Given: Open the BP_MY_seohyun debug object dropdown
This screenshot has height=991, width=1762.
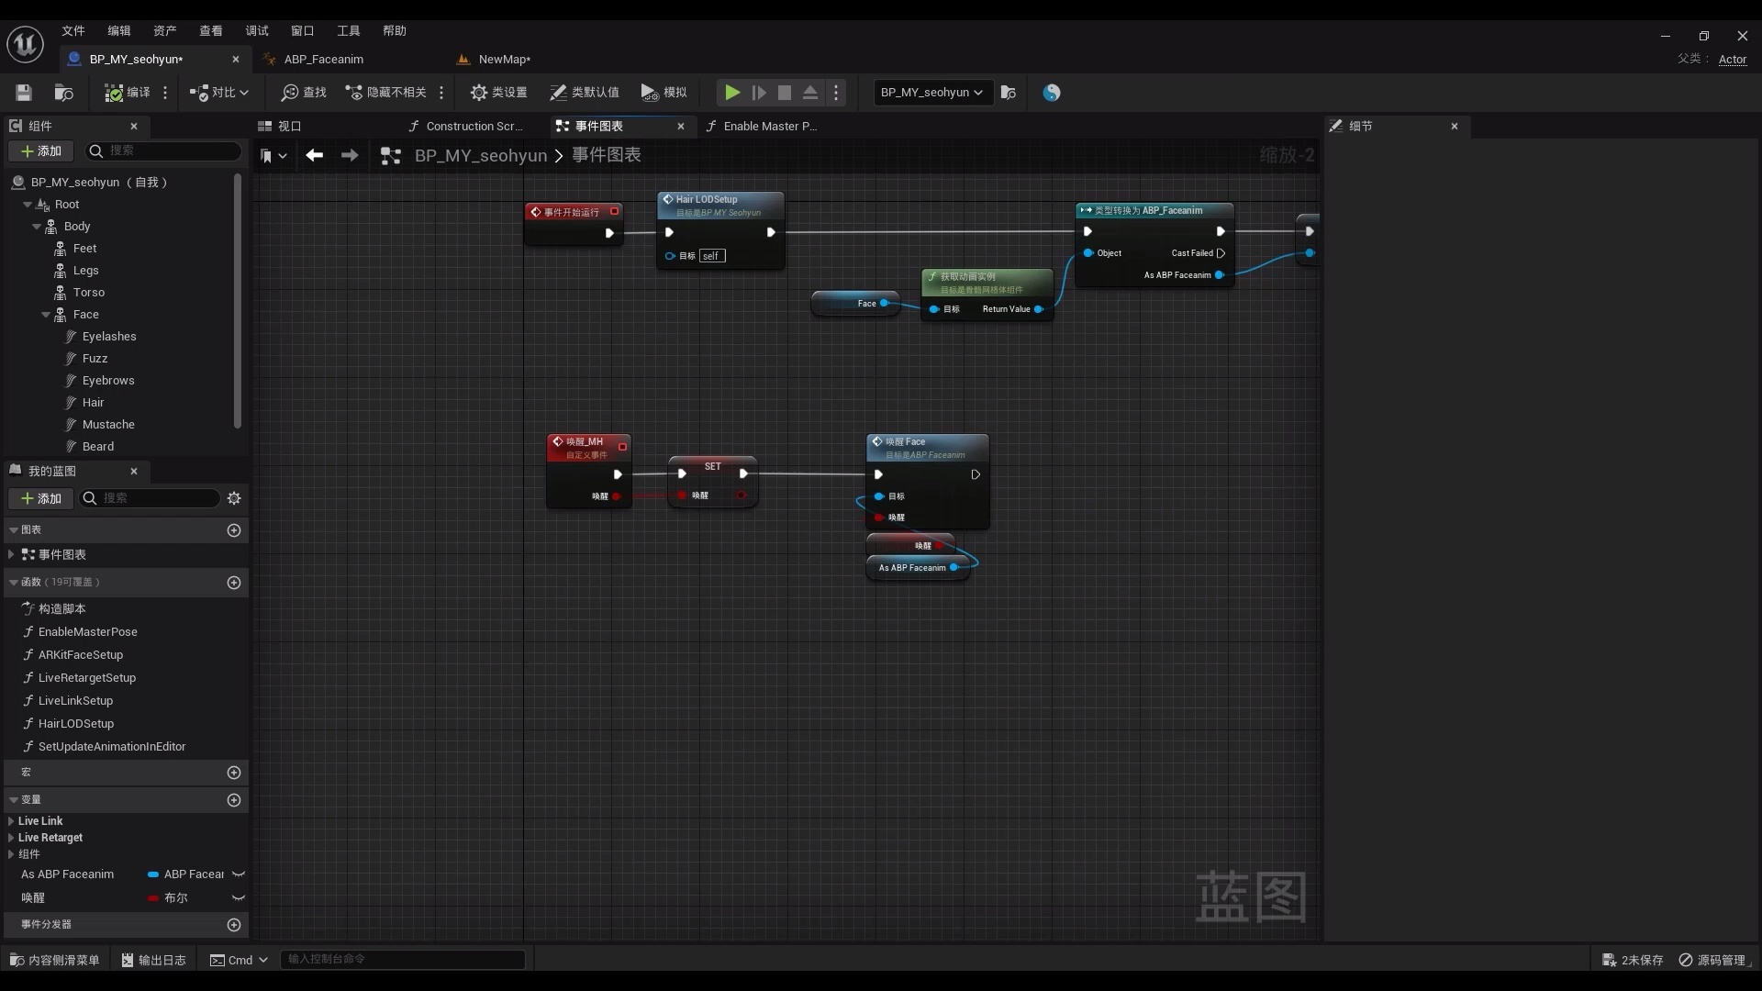Looking at the screenshot, I should pos(932,93).
